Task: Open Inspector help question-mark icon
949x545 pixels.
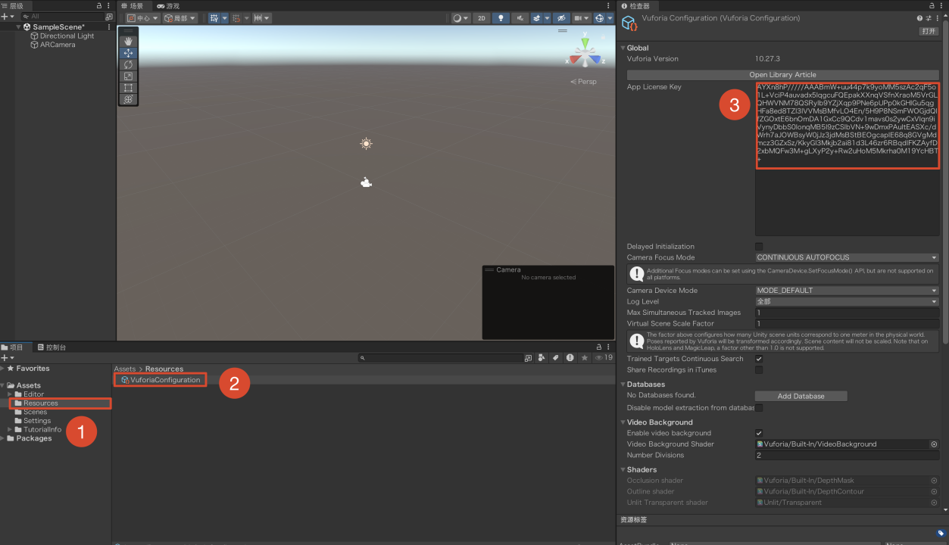Action: coord(919,18)
